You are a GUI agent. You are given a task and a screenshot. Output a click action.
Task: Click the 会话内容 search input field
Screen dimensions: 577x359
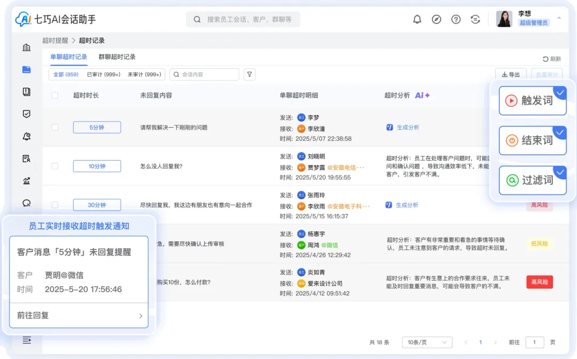pyautogui.click(x=205, y=74)
